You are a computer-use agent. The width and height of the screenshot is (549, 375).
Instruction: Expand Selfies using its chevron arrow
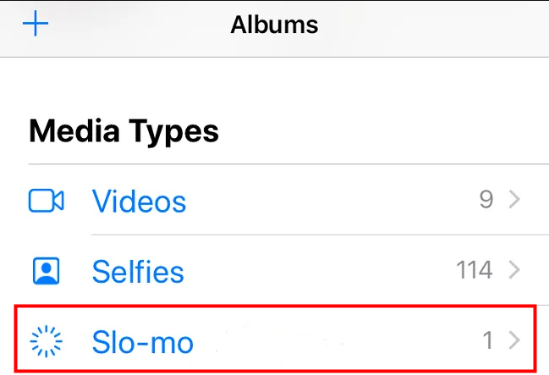click(x=514, y=269)
